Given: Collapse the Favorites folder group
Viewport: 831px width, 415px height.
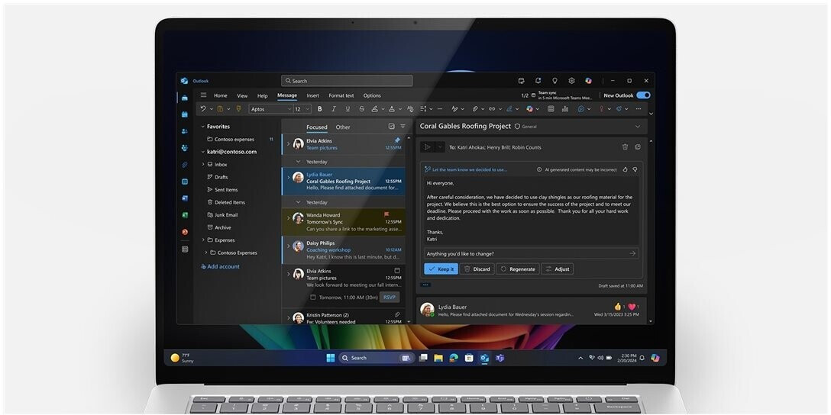Looking at the screenshot, I should click(x=202, y=127).
